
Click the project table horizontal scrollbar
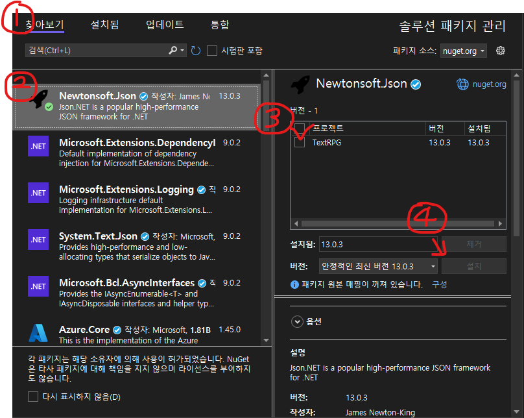click(398, 223)
